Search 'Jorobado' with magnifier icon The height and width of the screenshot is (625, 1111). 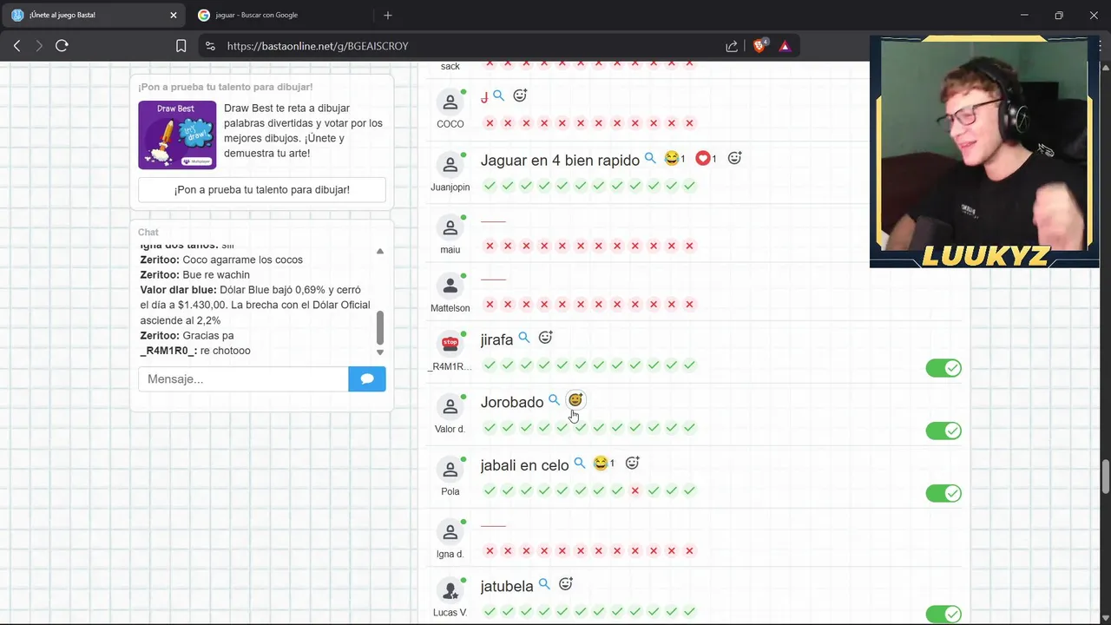click(x=554, y=400)
